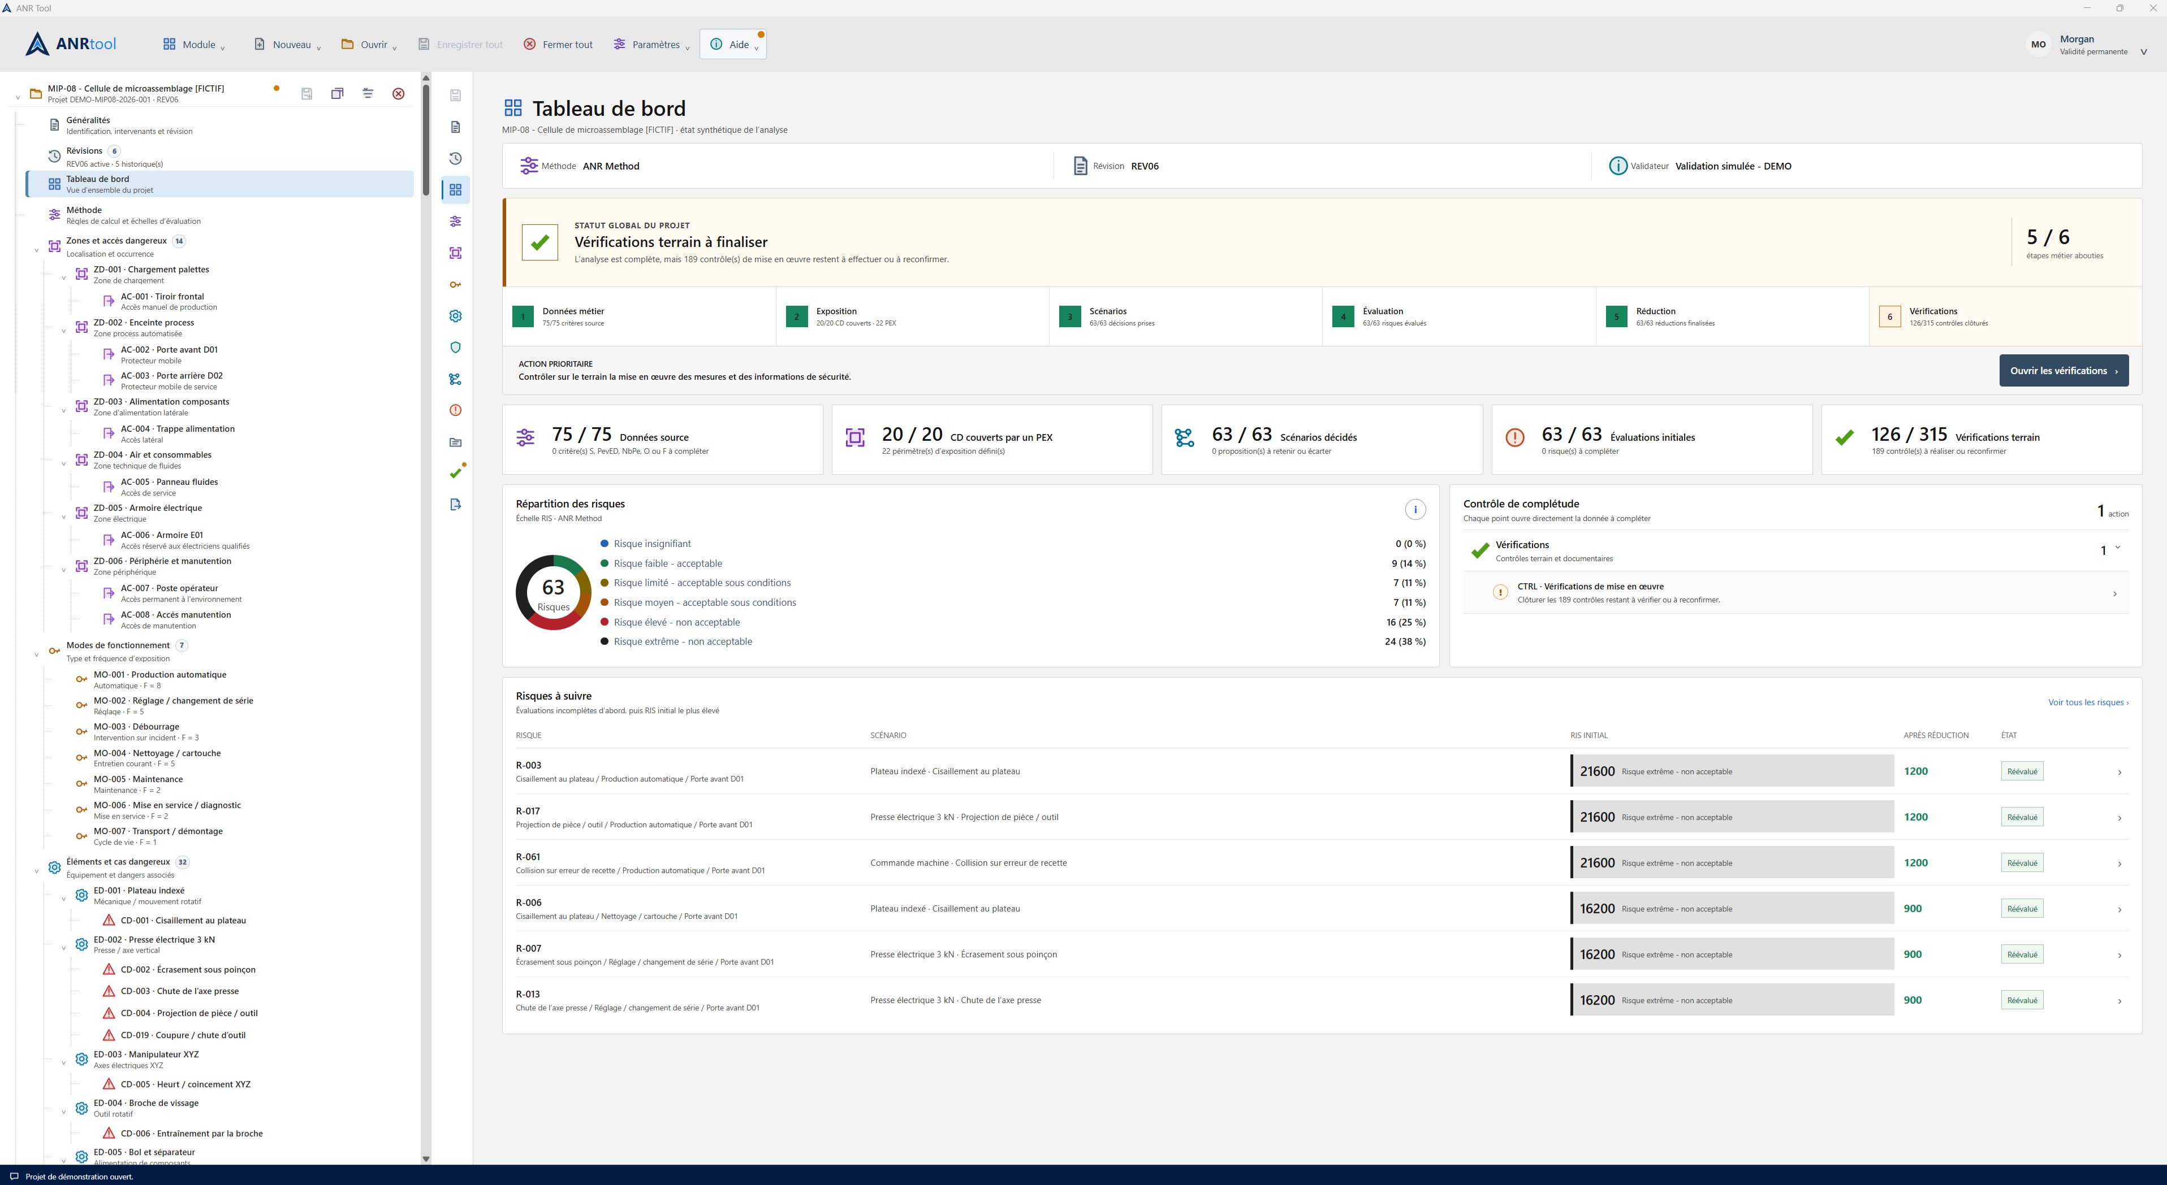Click the key icon of MO-003 Débourrage
Image resolution: width=2167 pixels, height=1185 pixels.
tap(81, 731)
